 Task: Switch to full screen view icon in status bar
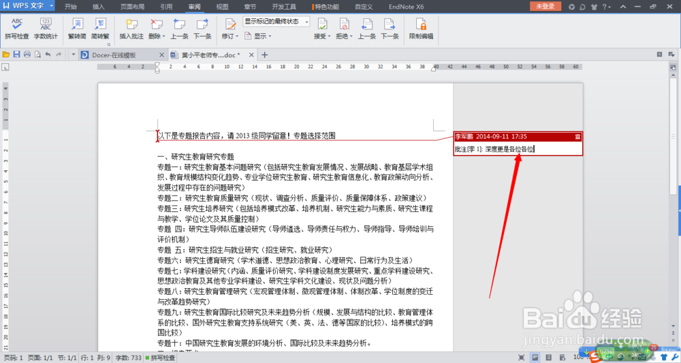(522, 358)
